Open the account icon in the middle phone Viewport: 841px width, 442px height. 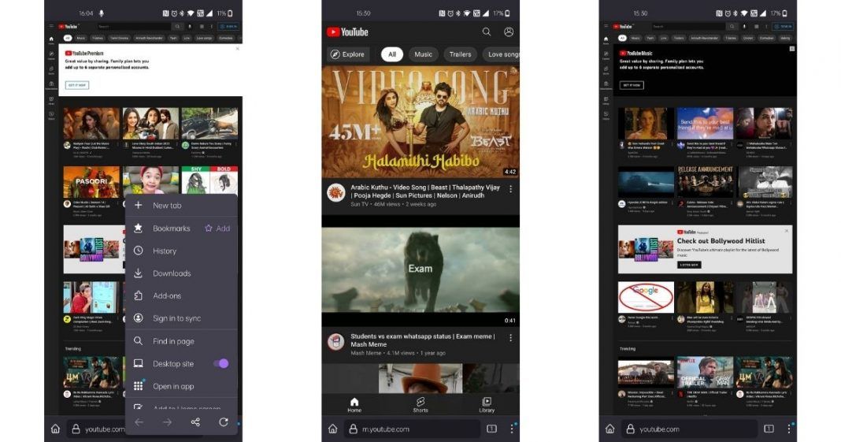tap(509, 32)
